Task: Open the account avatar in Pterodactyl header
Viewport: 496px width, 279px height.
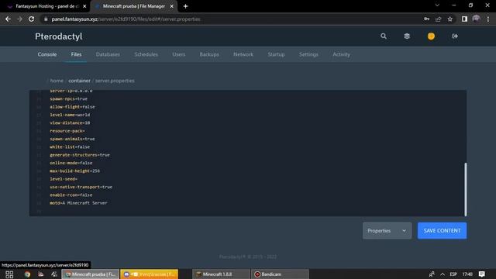Action: [431, 36]
